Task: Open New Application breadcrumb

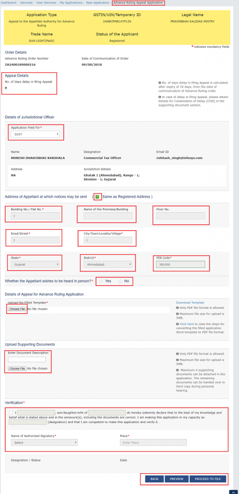Action: [x=98, y=2]
